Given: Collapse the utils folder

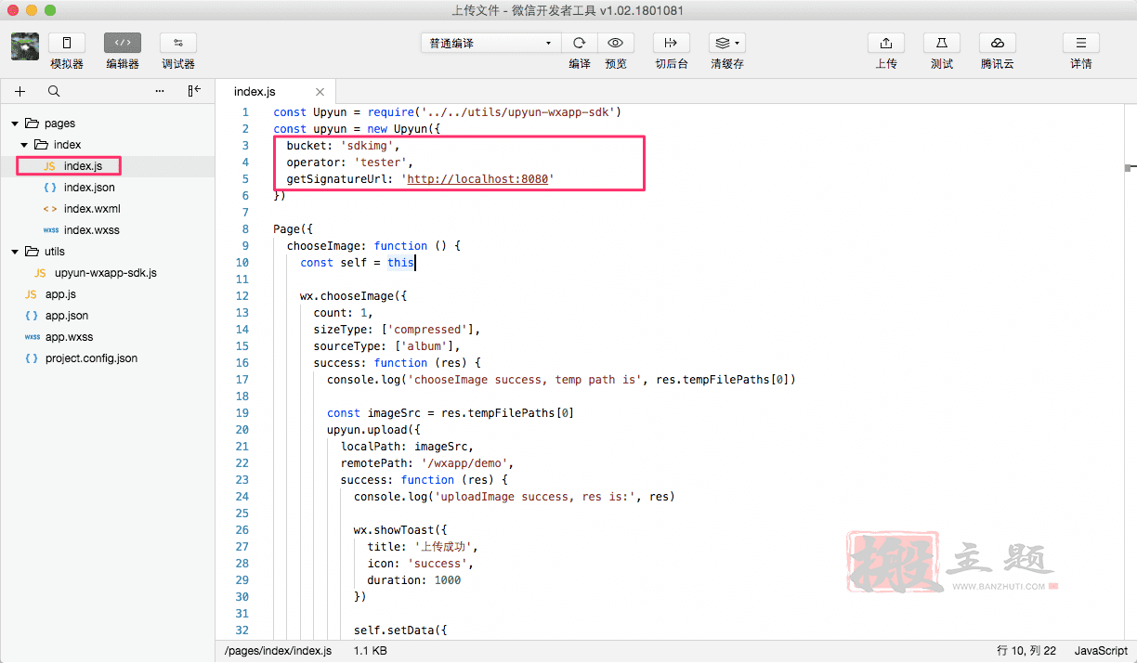Looking at the screenshot, I should 15,252.
